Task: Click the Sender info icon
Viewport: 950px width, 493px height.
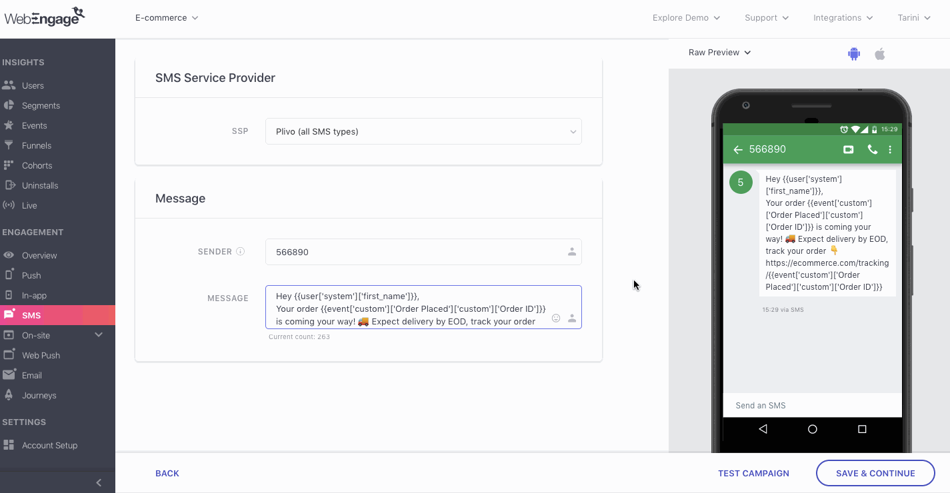Action: pyautogui.click(x=241, y=251)
